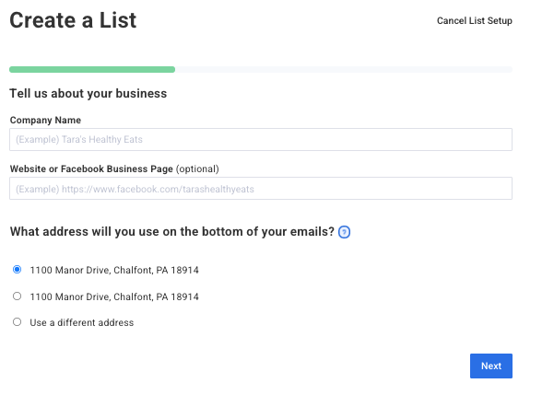This screenshot has width=554, height=395.
Task: Select the unchecked 1100 Manor Drive radio option
Action: (17, 296)
